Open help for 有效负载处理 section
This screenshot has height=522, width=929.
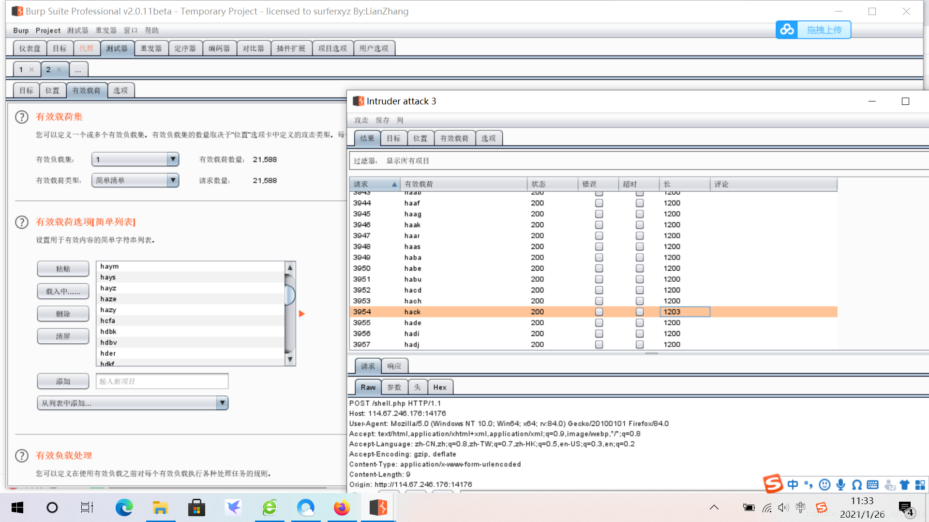click(22, 456)
